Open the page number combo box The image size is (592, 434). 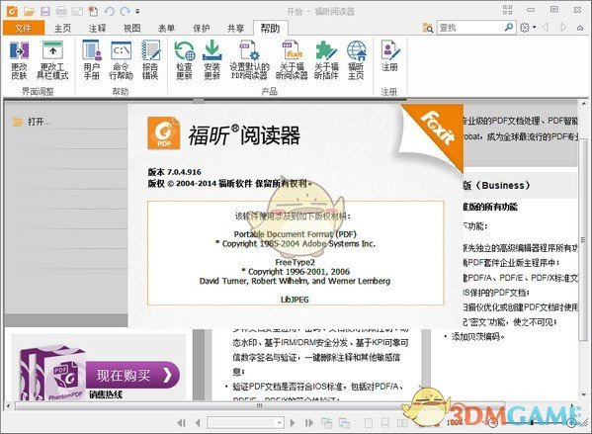[x=246, y=422]
